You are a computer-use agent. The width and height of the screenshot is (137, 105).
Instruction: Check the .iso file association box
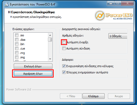tap(17, 35)
